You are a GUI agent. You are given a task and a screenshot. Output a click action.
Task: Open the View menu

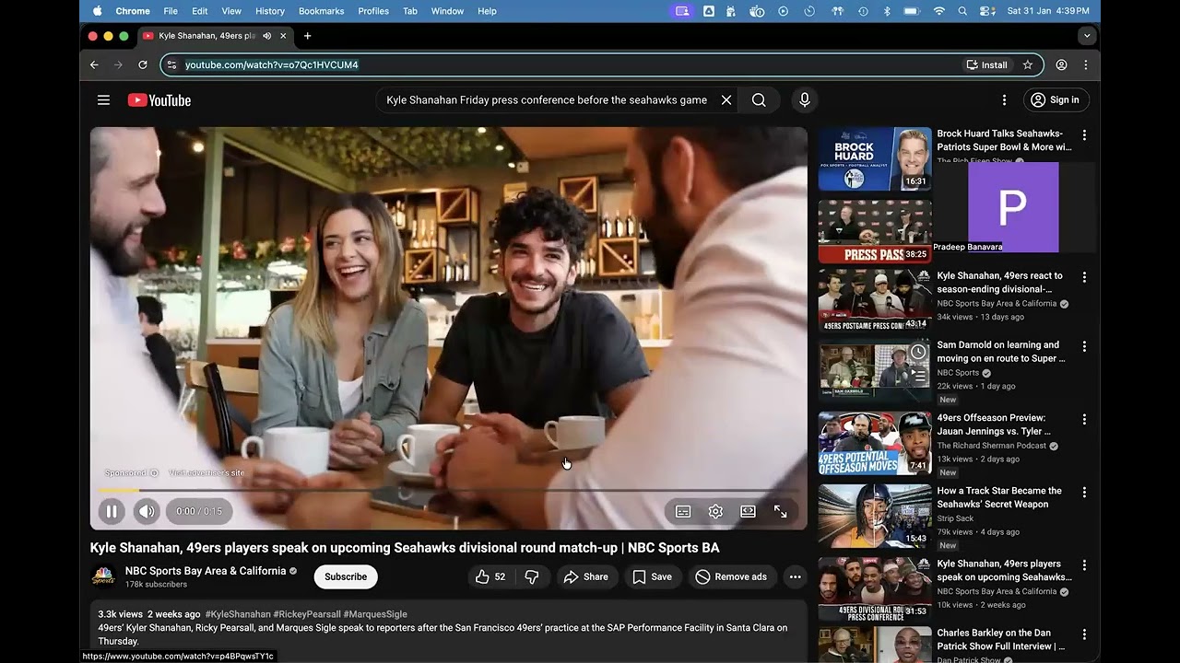coord(231,11)
